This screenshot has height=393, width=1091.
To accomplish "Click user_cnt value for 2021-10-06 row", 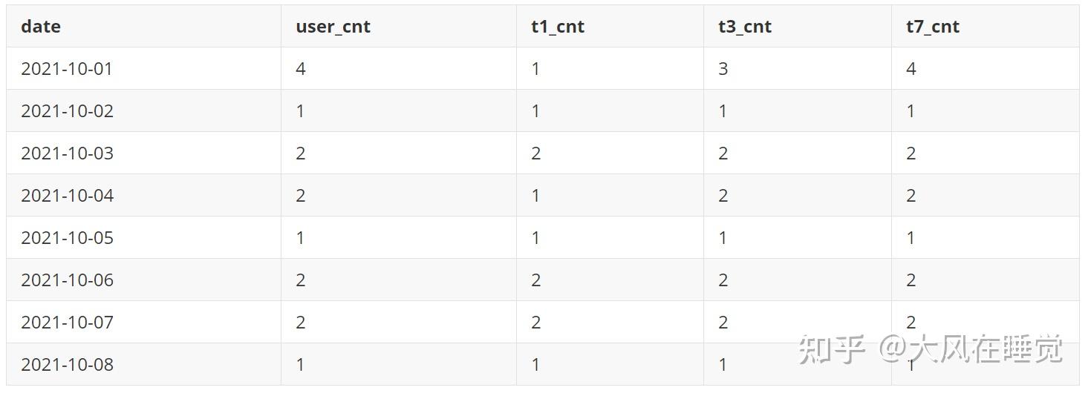I will 301,280.
